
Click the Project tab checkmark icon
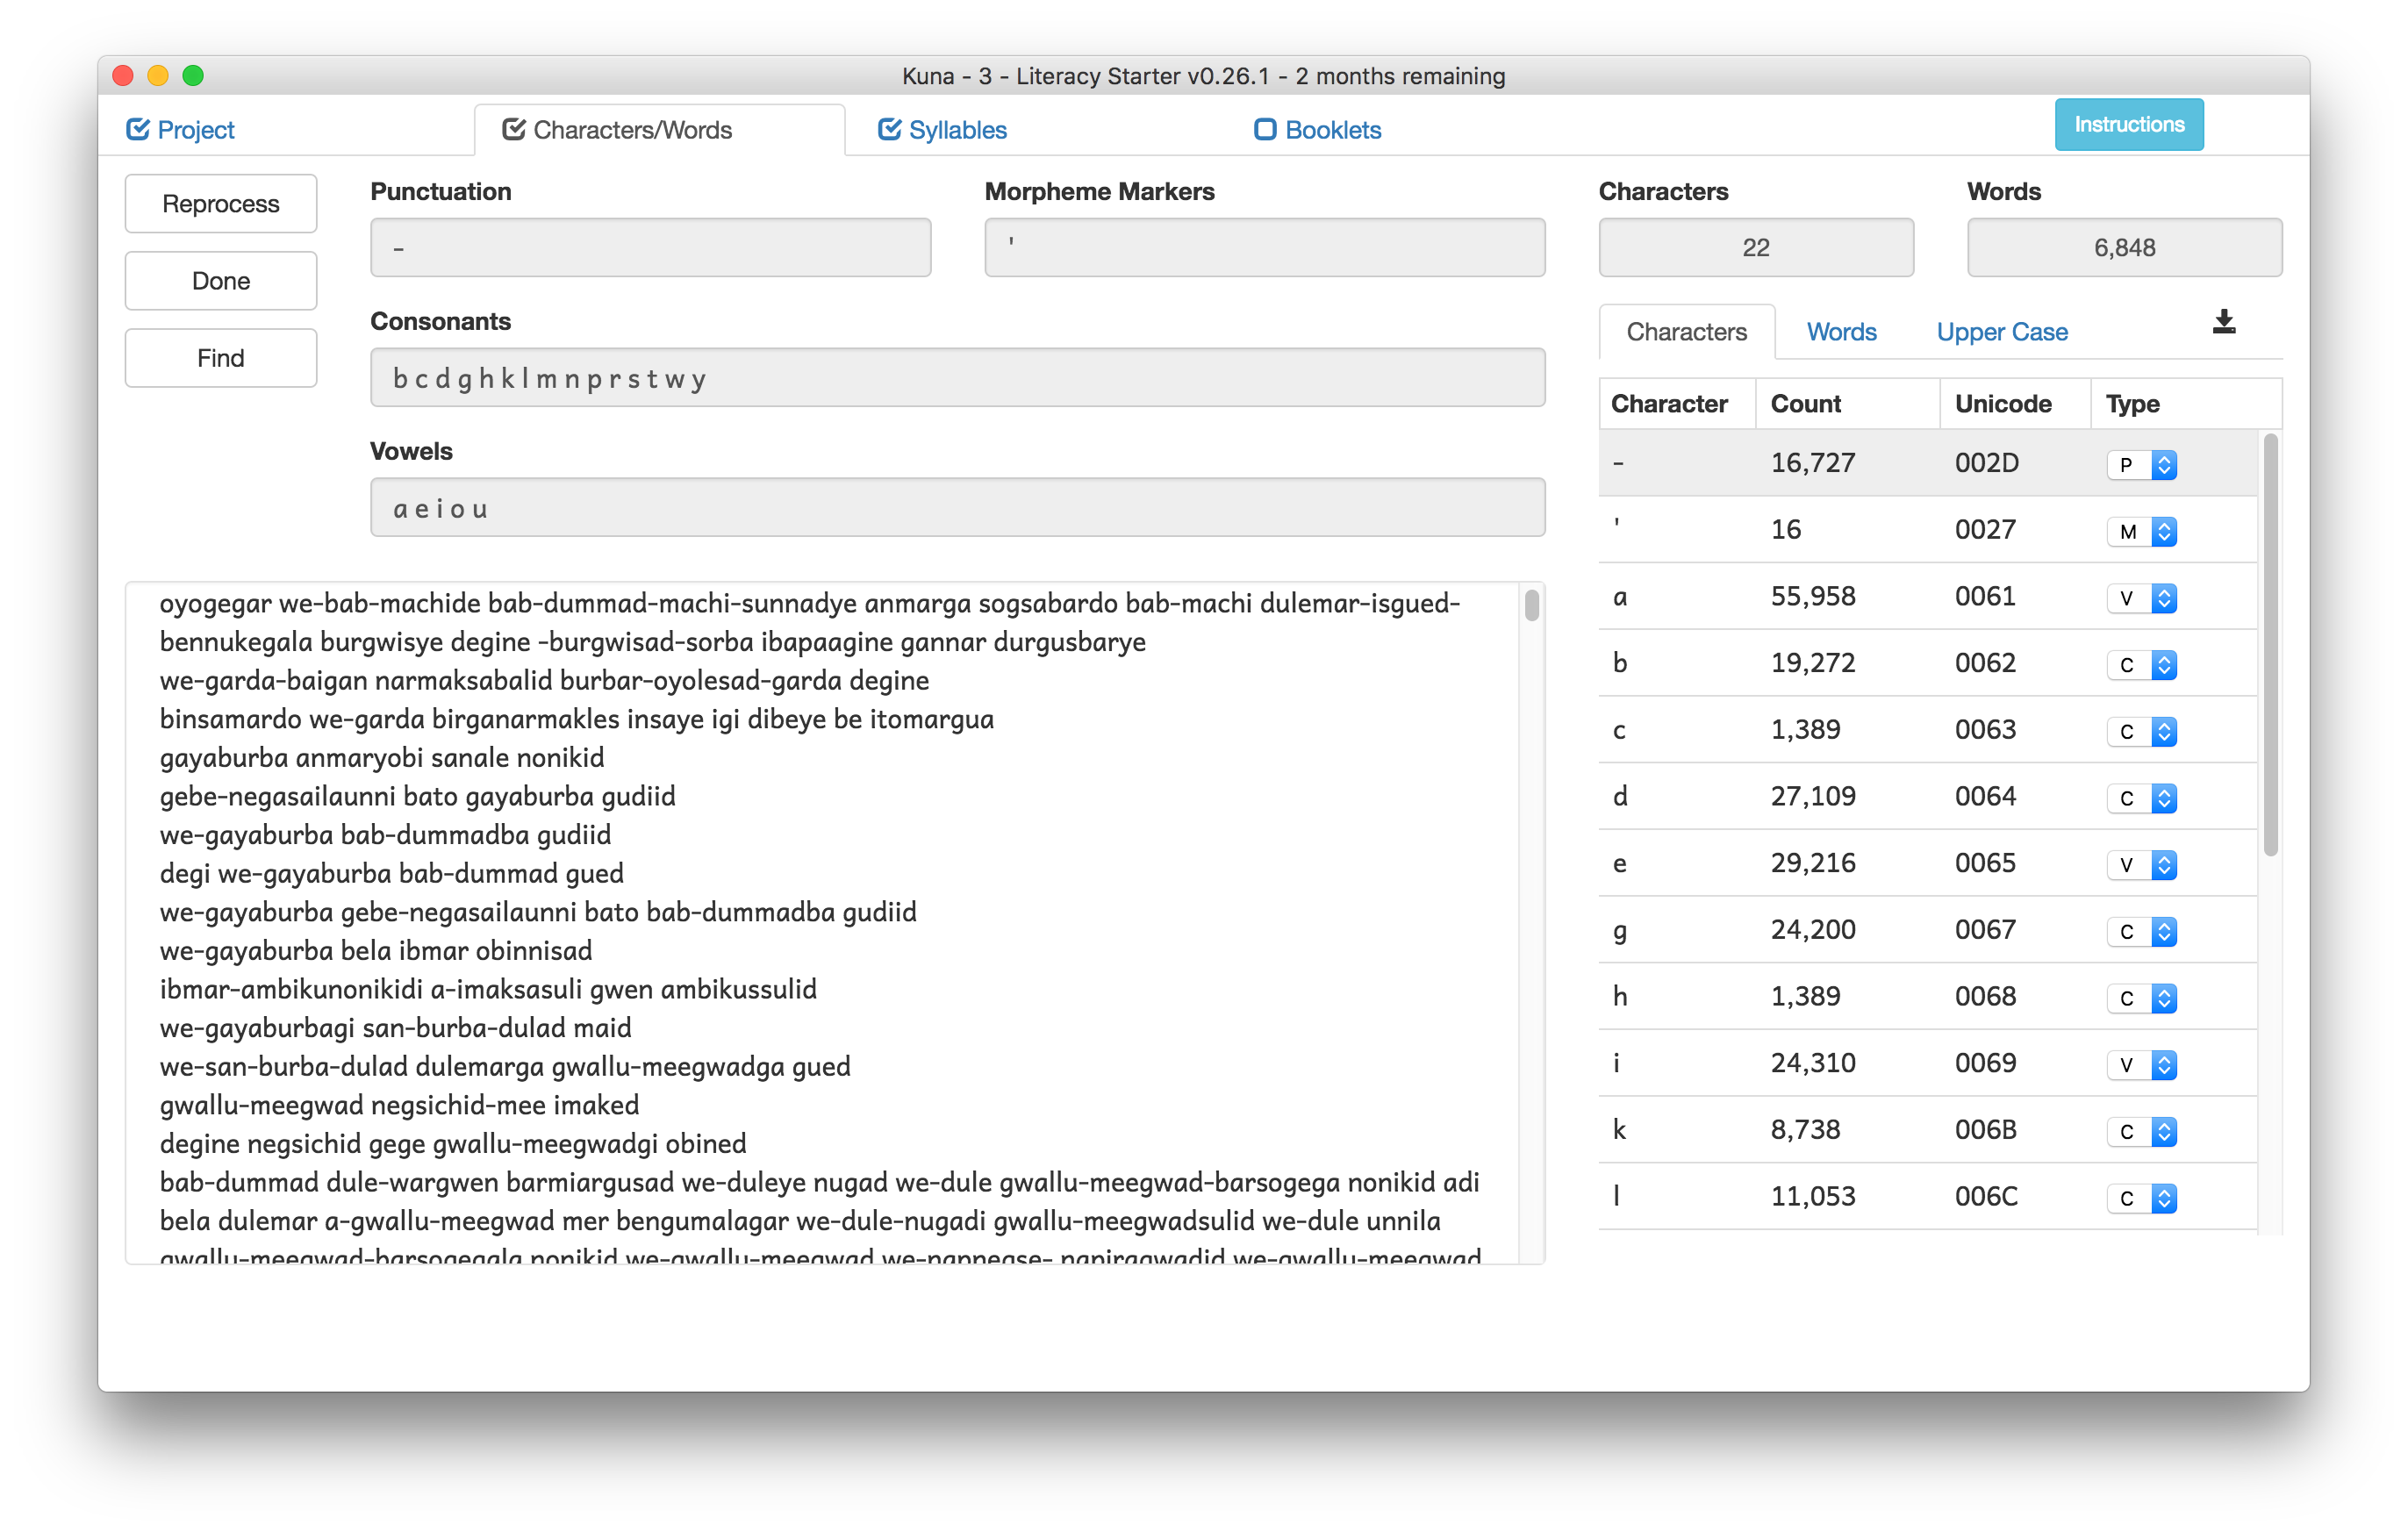pyautogui.click(x=138, y=129)
